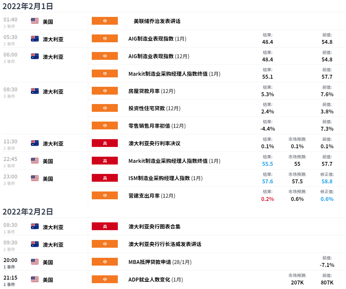
Task: Open event 房屋贷款月率 (12月)
Action: click(x=152, y=91)
